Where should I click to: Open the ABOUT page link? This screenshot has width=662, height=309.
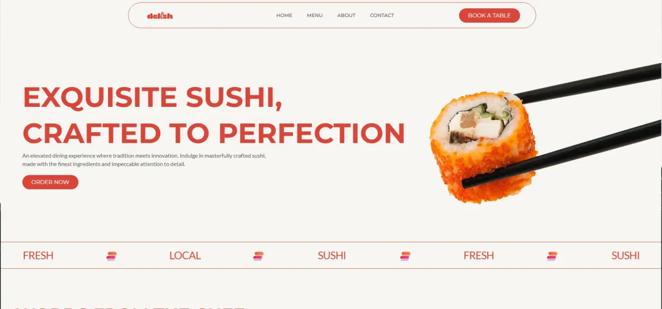[346, 15]
